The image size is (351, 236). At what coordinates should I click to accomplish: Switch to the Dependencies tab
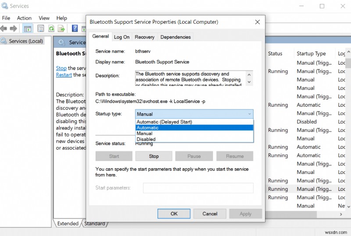tap(175, 37)
